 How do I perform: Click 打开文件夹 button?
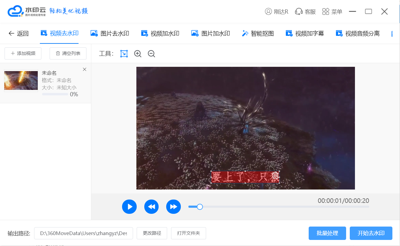188,233
